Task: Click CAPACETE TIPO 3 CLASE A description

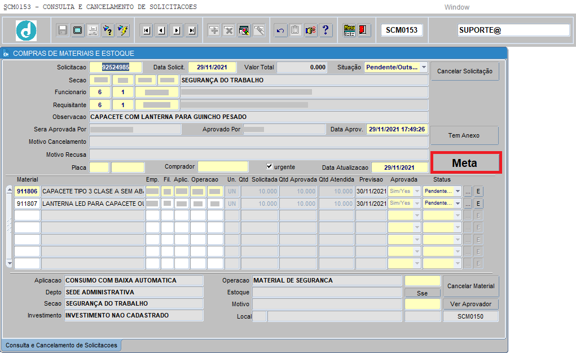Action: tap(93, 191)
